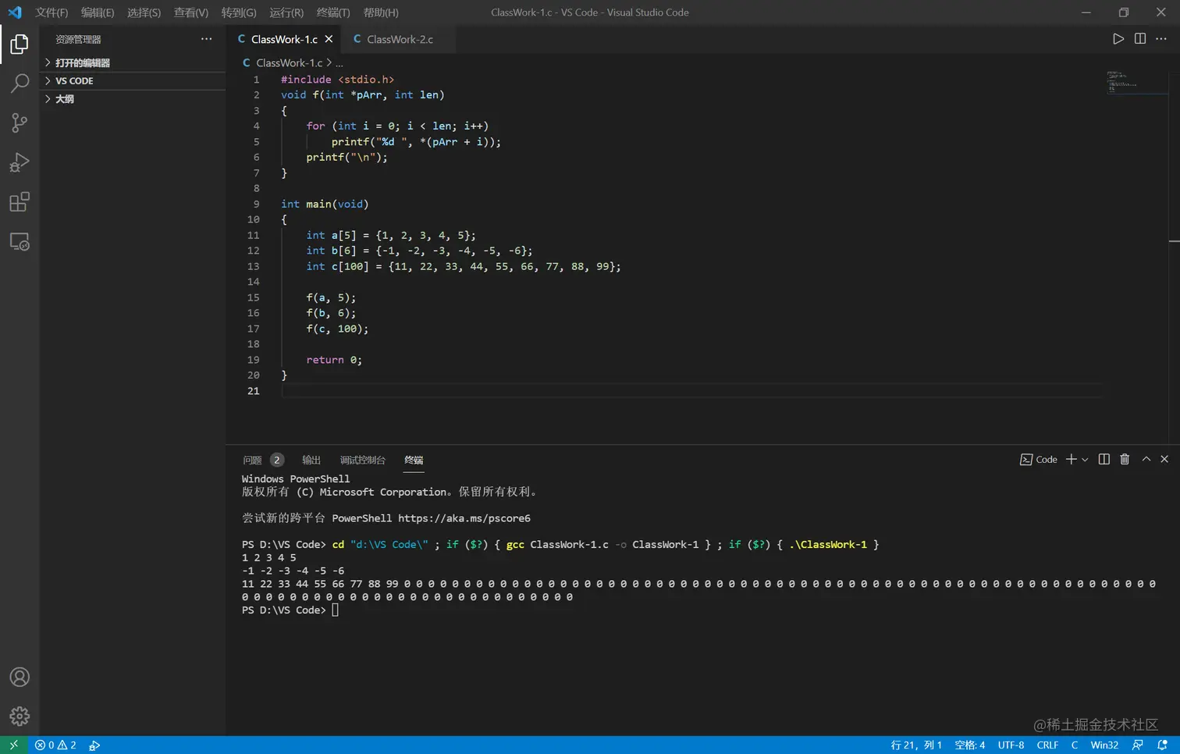Image resolution: width=1180 pixels, height=754 pixels.
Task: Expand the 打开的编辑器 section
Action: coord(82,62)
